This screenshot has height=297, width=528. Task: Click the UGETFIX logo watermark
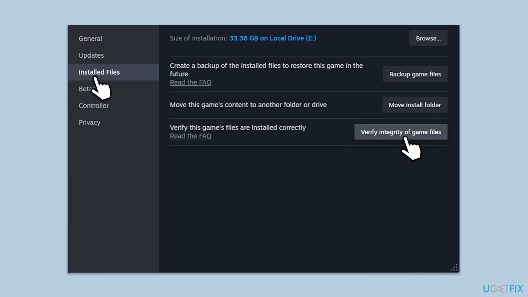point(503,288)
